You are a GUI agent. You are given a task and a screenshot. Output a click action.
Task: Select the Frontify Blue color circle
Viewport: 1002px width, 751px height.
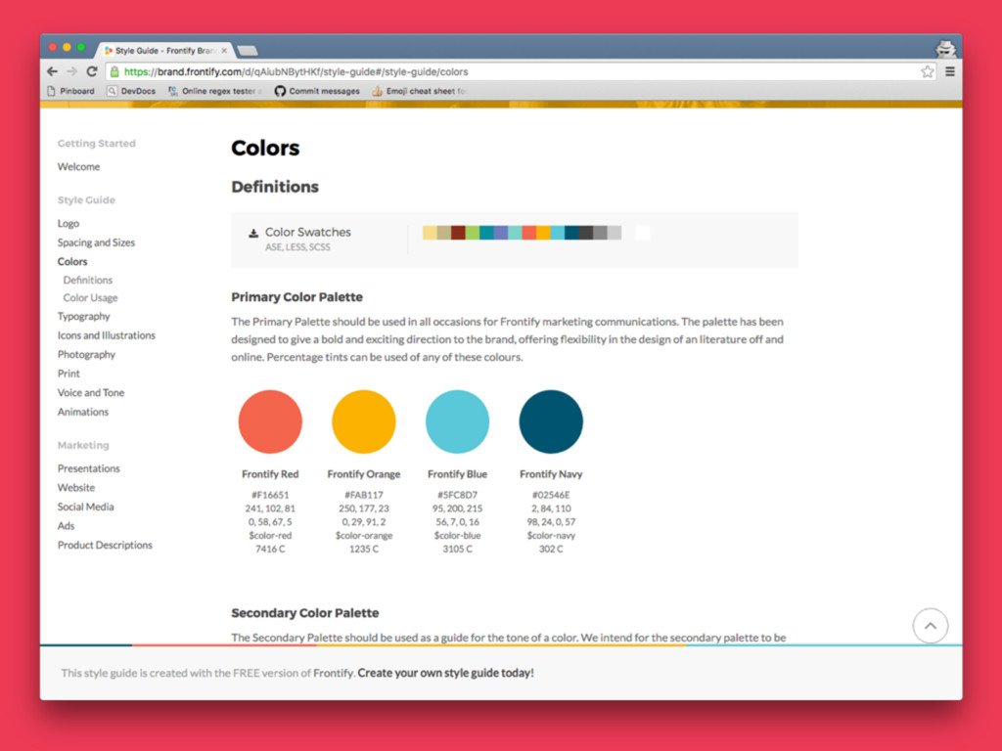(458, 421)
